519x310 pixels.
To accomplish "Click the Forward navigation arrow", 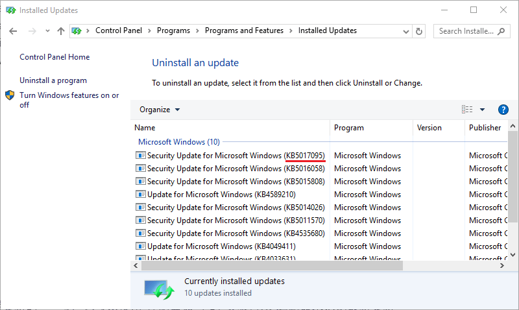I will 32,31.
